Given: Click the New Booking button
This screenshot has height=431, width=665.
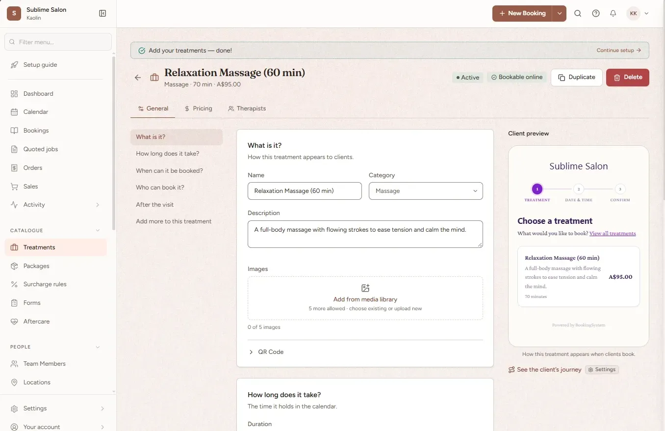Looking at the screenshot, I should tap(522, 13).
